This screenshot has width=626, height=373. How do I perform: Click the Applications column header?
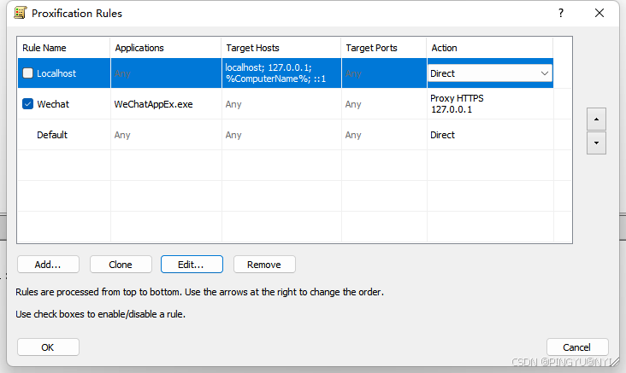(166, 48)
